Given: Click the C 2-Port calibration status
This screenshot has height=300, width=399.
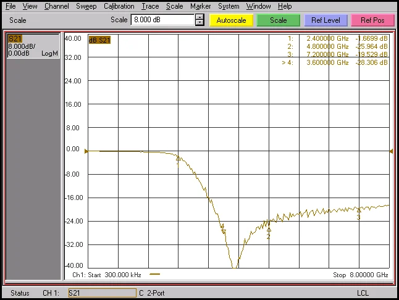Looking at the screenshot, I should point(152,293).
